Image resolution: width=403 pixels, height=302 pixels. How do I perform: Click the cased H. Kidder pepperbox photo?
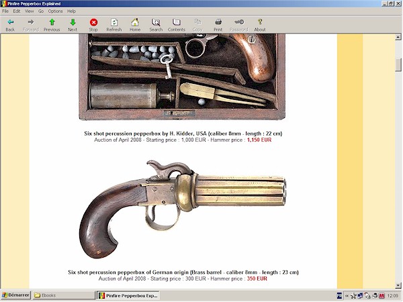(x=182, y=77)
